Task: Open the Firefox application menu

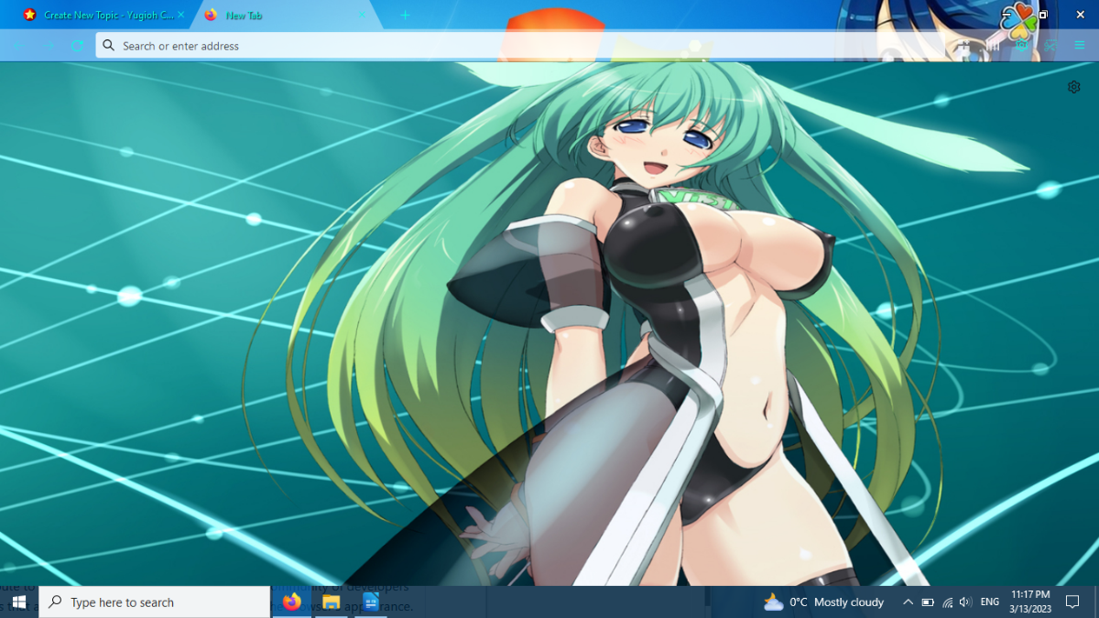Action: point(1079,46)
